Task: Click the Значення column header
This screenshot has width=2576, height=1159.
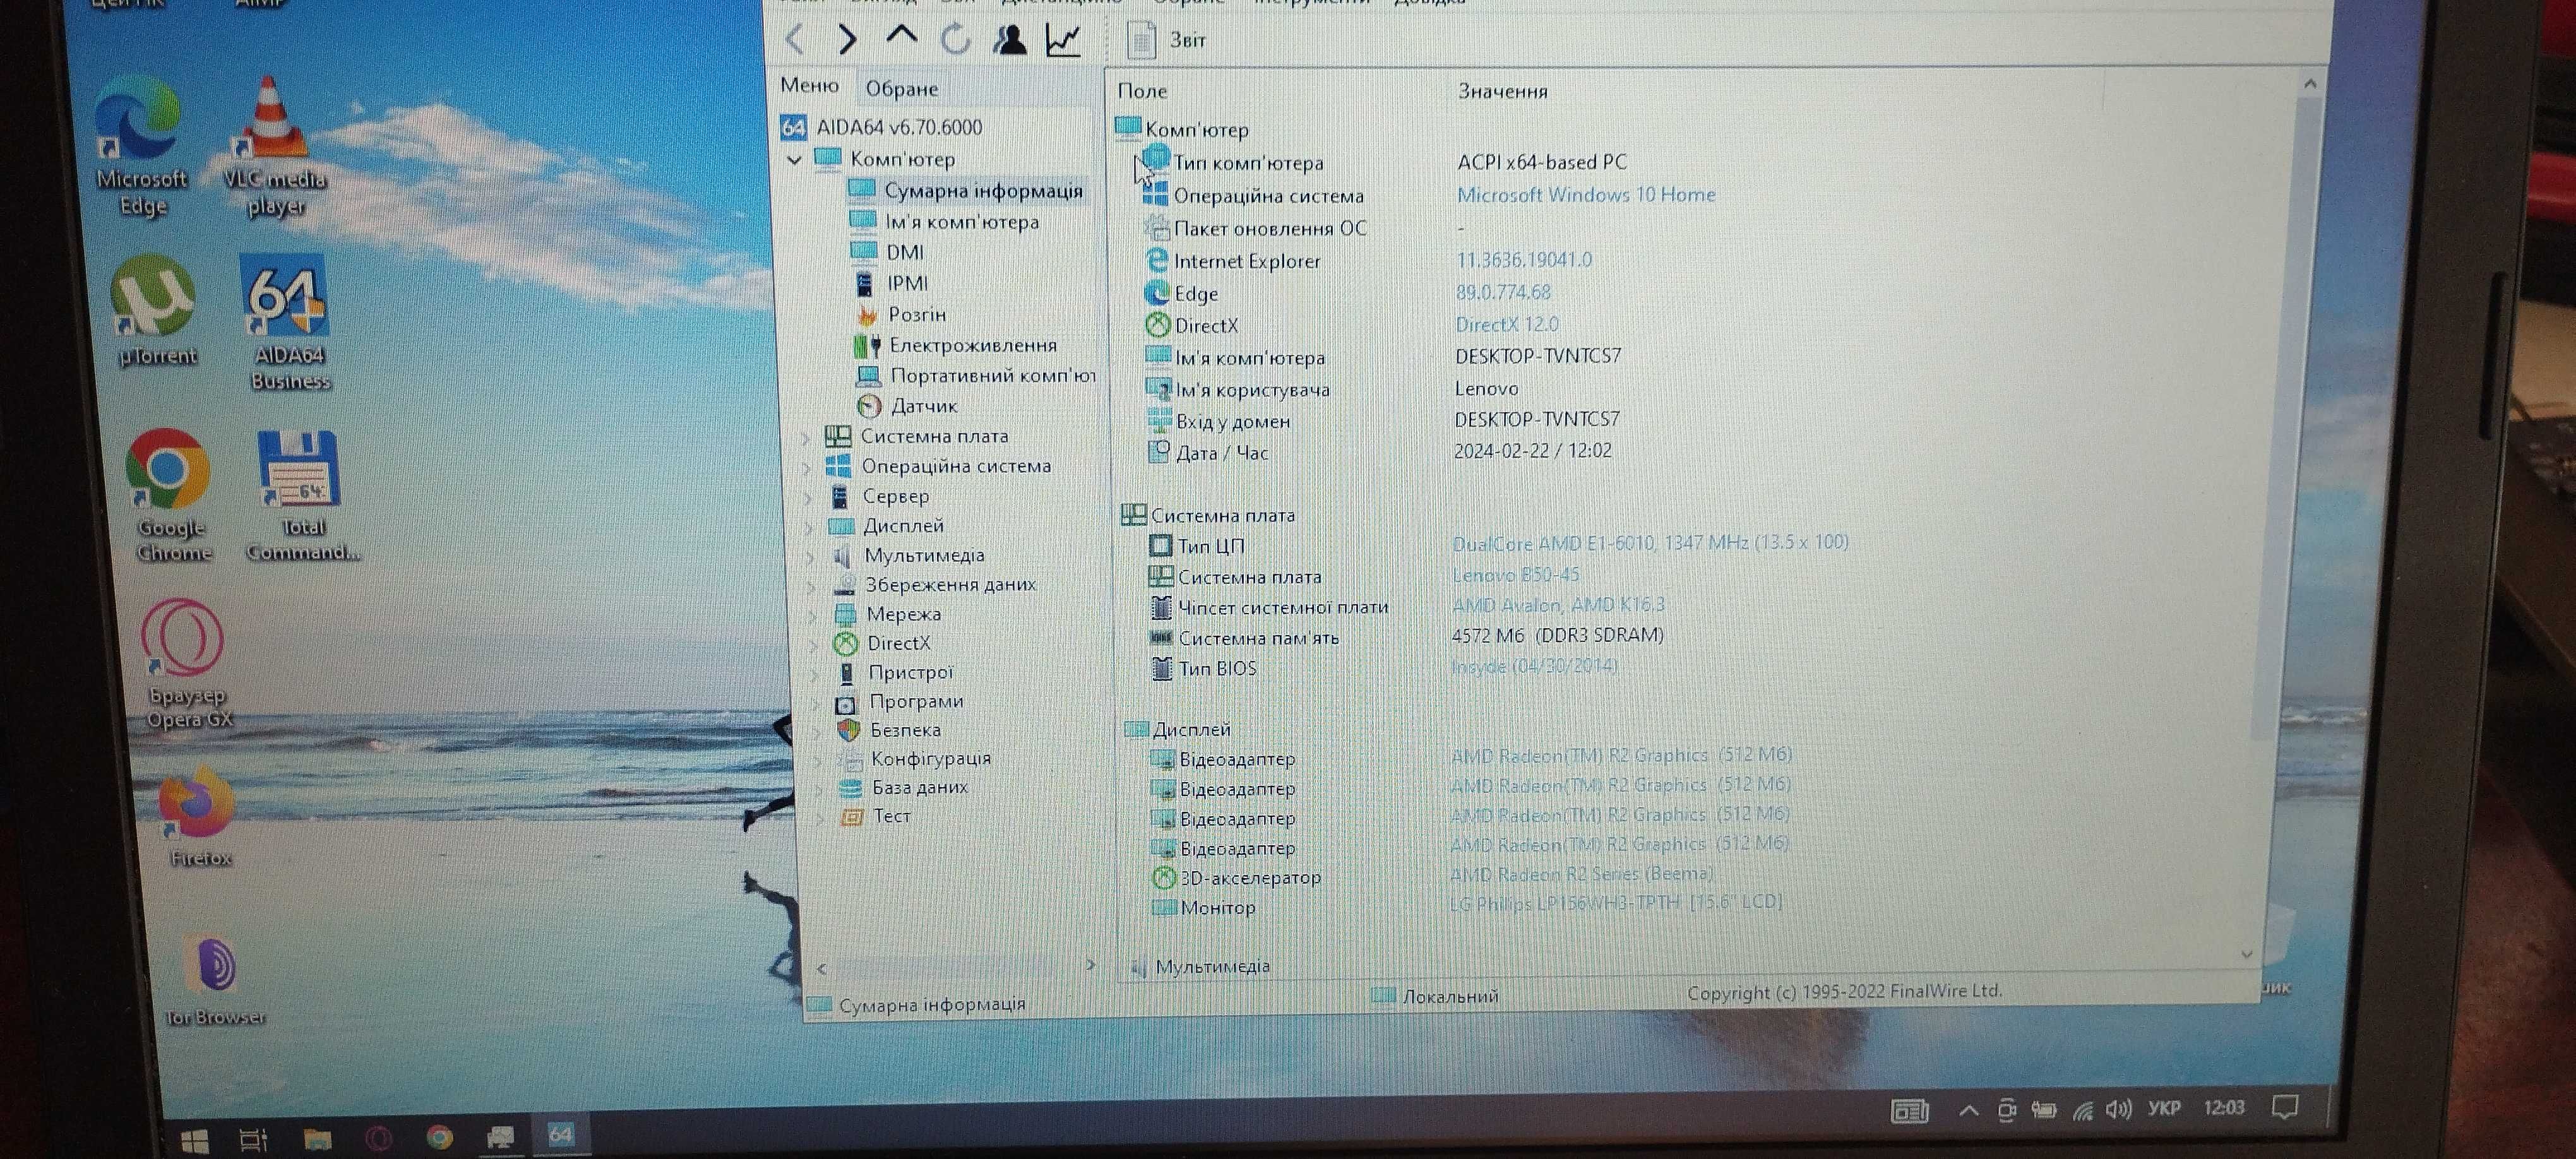Action: pyautogui.click(x=1502, y=91)
